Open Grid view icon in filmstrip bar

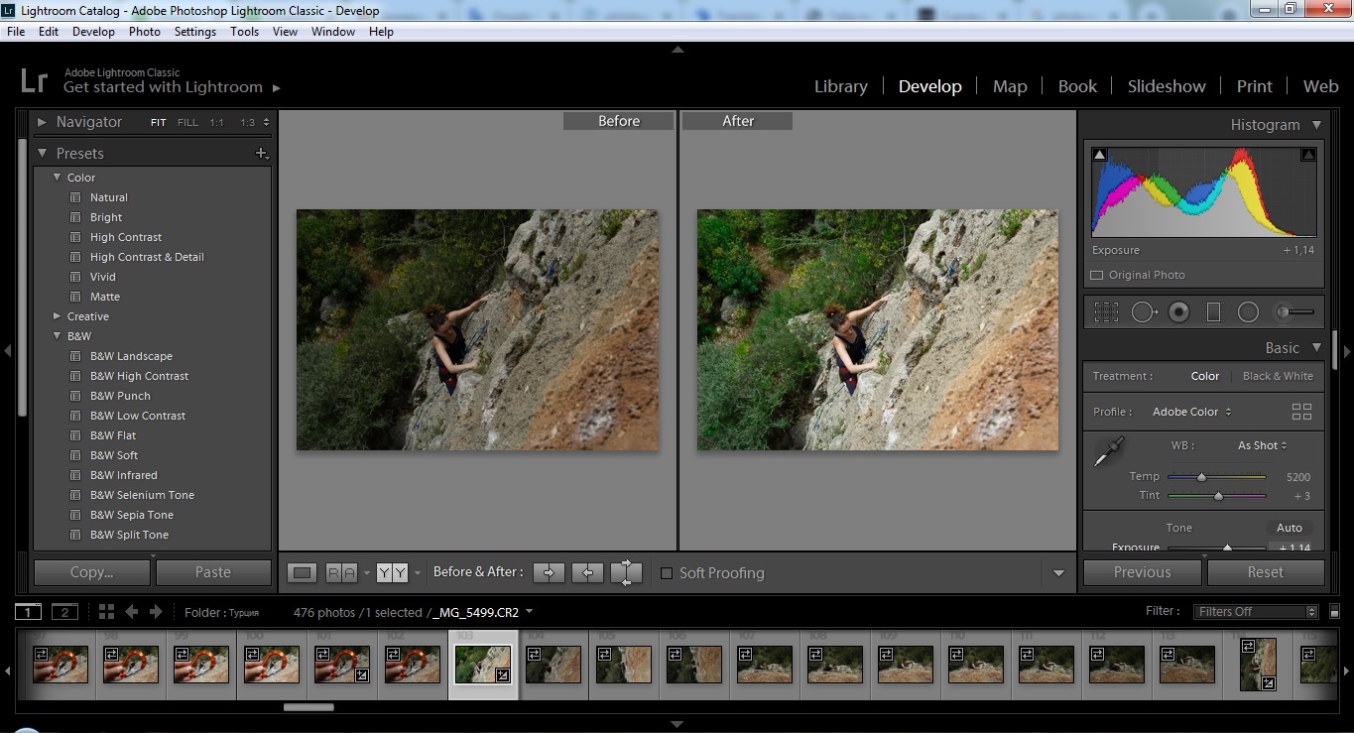point(106,612)
